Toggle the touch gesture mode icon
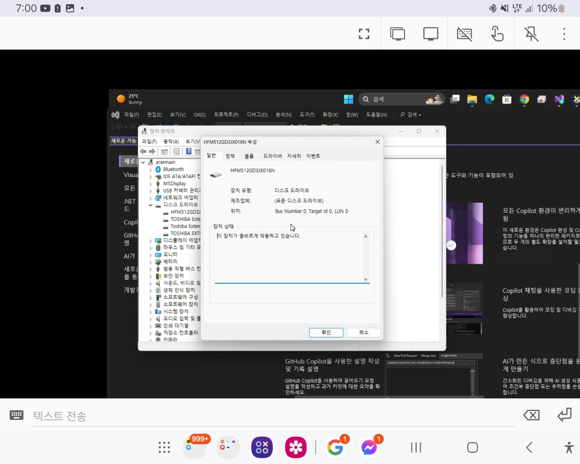Image resolution: width=580 pixels, height=464 pixels. tap(497, 34)
